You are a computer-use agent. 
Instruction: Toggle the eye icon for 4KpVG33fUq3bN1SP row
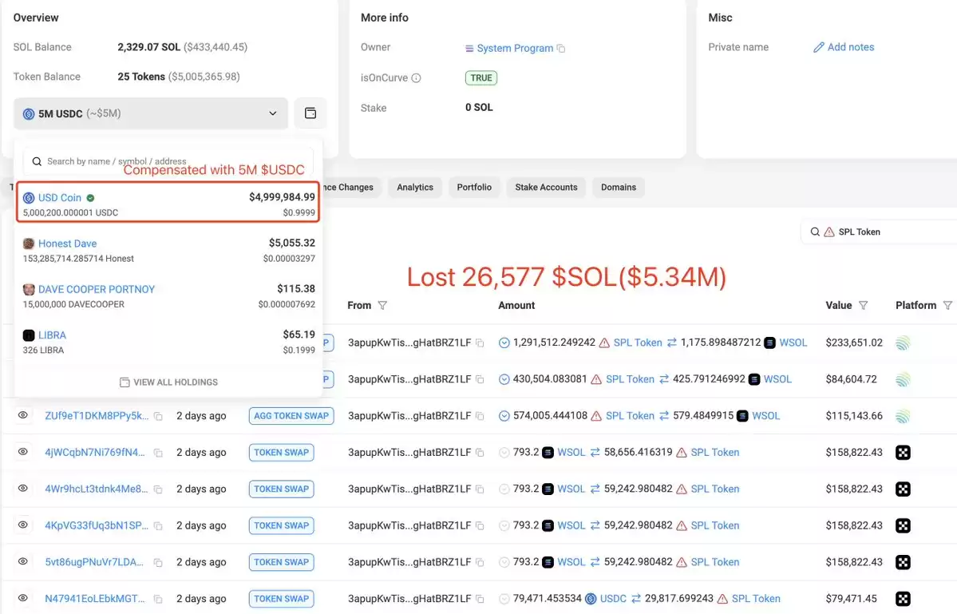(x=22, y=525)
